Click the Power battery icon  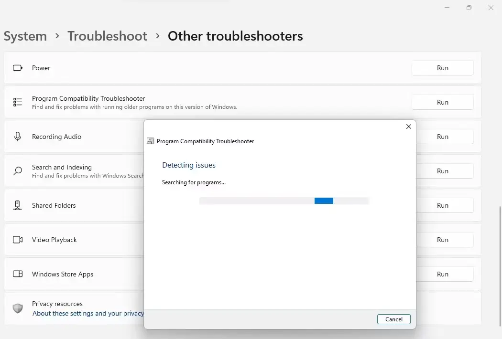click(x=18, y=68)
